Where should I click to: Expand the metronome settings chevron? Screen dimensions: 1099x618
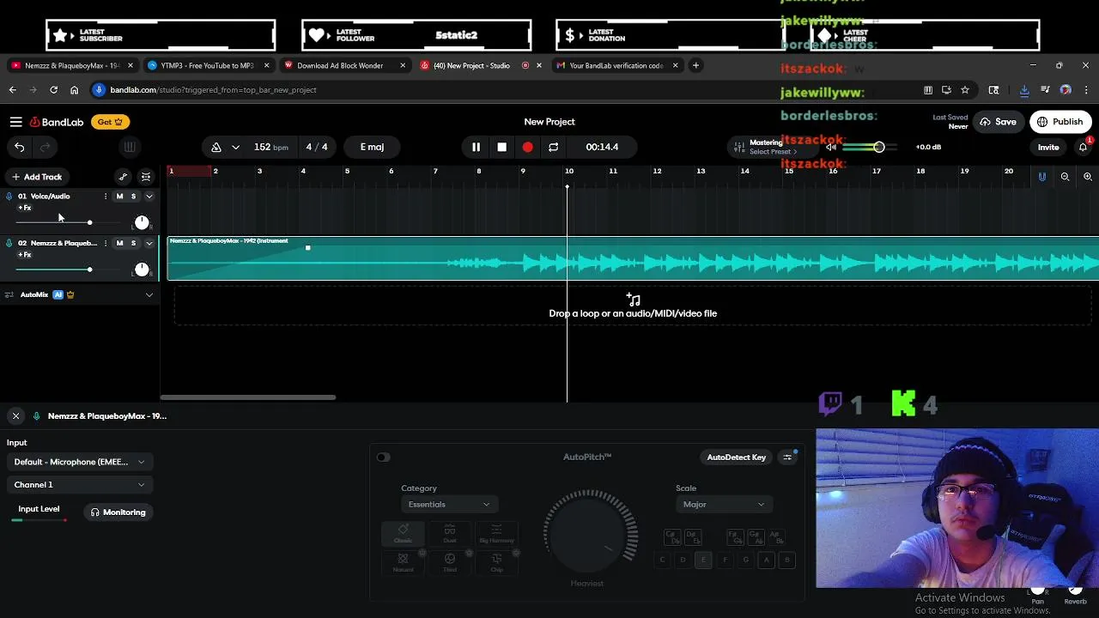[235, 147]
